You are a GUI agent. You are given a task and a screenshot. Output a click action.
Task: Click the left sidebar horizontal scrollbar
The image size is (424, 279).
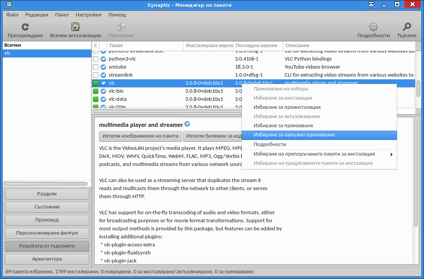click(46, 184)
